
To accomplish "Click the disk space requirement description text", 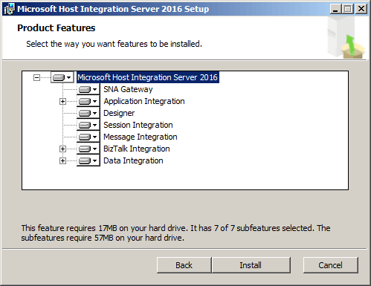I will [x=175, y=233].
